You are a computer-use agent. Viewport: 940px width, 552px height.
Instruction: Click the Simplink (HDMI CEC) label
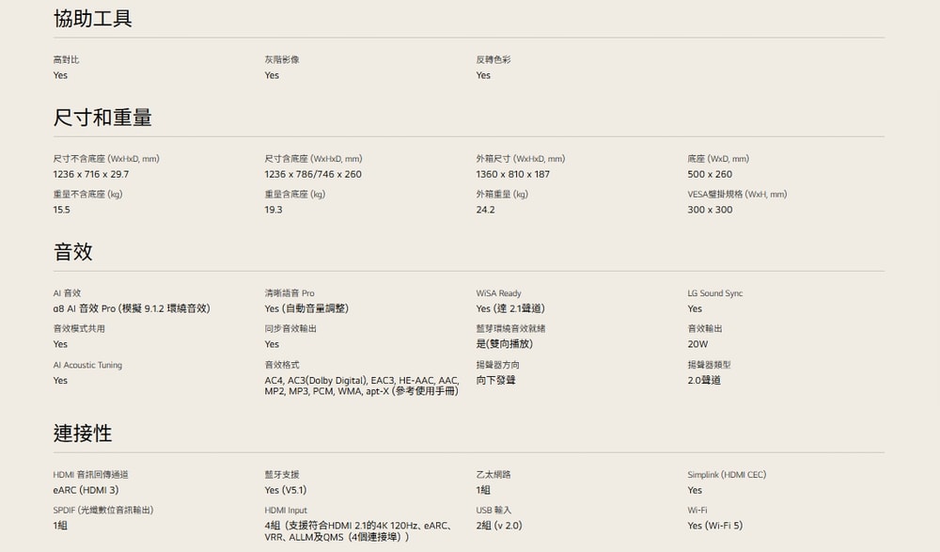click(727, 475)
